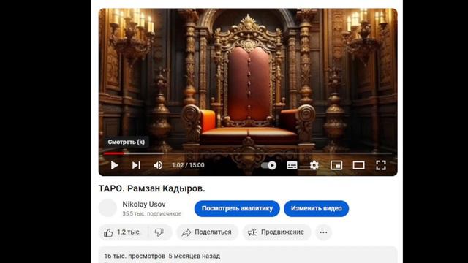Viewport: 468px width, 263px height.
Task: Open the Поделиться share button
Action: tap(208, 232)
